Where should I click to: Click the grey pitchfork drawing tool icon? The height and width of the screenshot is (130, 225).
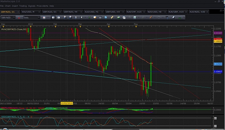pos(129,17)
